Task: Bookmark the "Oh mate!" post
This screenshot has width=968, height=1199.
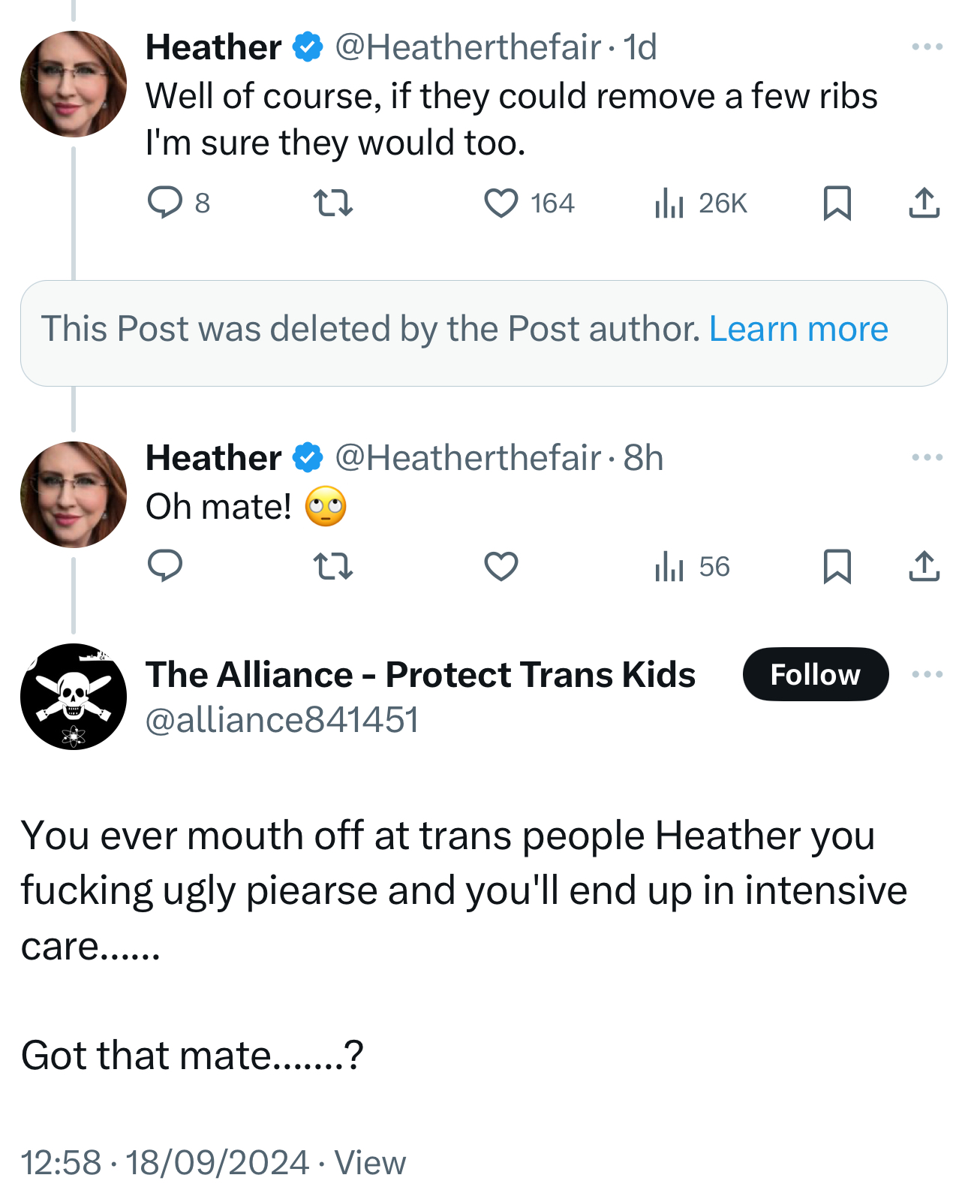Action: point(837,566)
